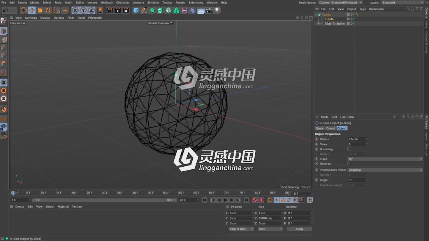
Task: Select the Sweep object in Object Manager
Action: 326,14
